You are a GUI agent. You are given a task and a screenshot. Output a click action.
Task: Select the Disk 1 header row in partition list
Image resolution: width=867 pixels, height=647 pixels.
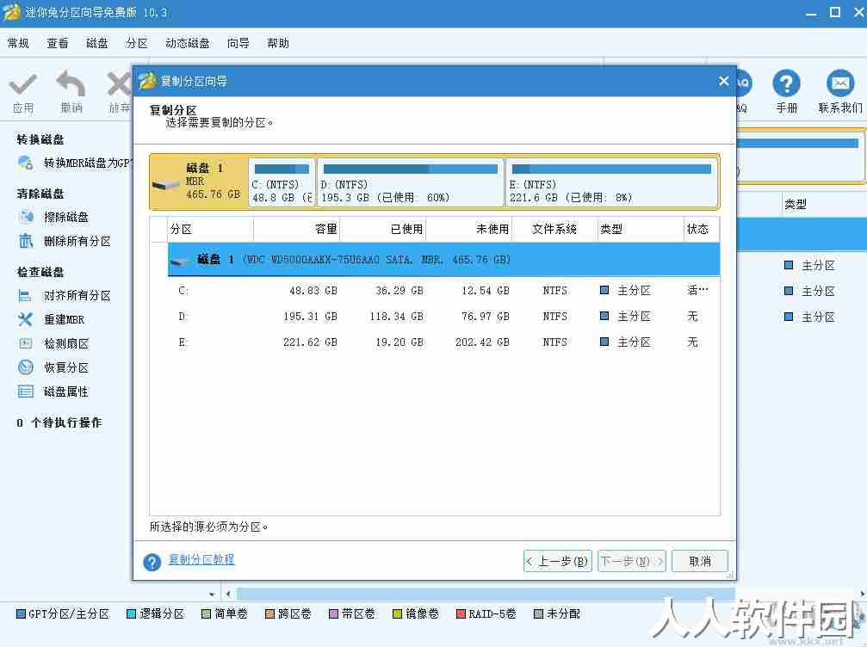coord(443,259)
